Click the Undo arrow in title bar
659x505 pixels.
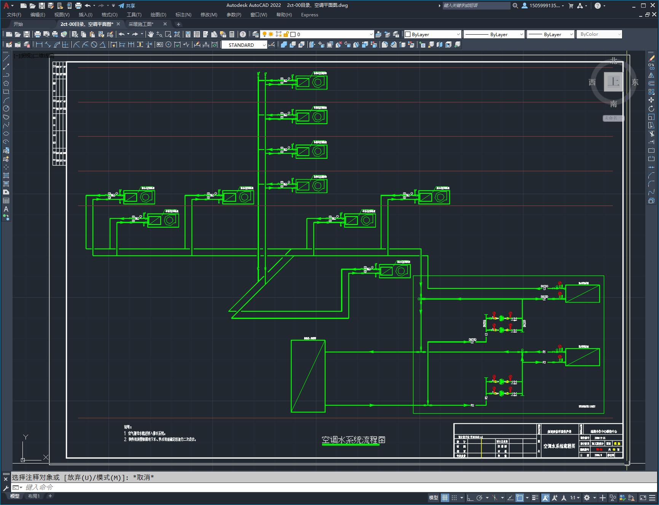point(88,6)
